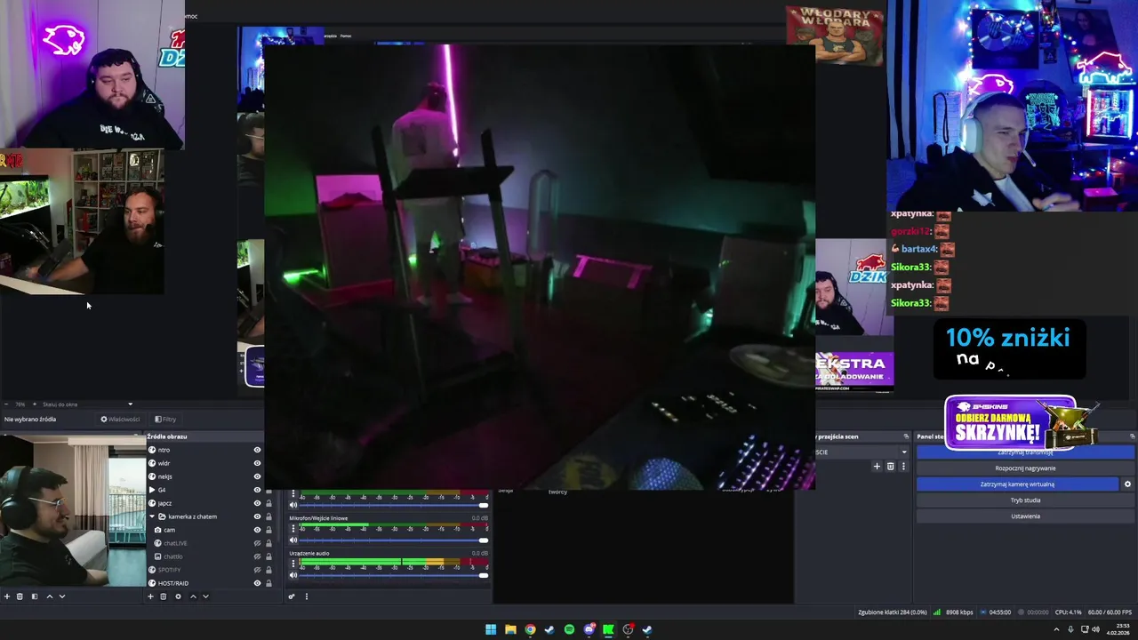The width and height of the screenshot is (1138, 640).
Task: Move source down arrow in sources toolbar
Action: 205,596
